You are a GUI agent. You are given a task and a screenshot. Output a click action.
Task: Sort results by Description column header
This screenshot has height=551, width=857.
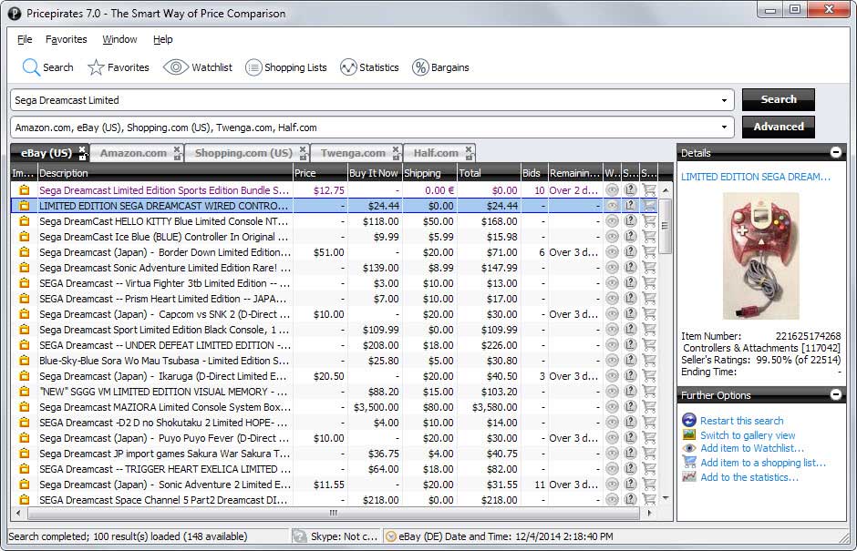point(165,173)
